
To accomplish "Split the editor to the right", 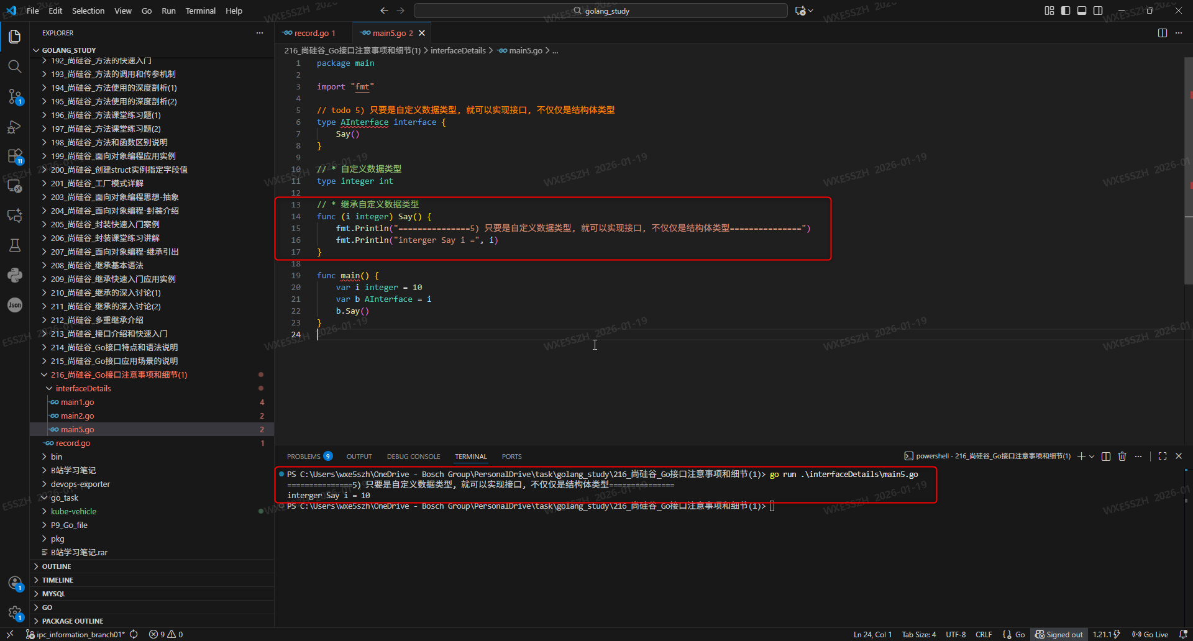I will [1163, 33].
